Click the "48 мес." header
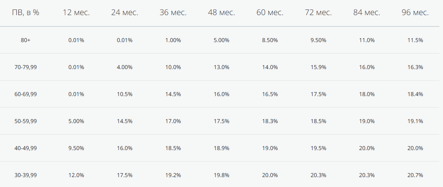The height and width of the screenshot is (187, 443). [221, 13]
